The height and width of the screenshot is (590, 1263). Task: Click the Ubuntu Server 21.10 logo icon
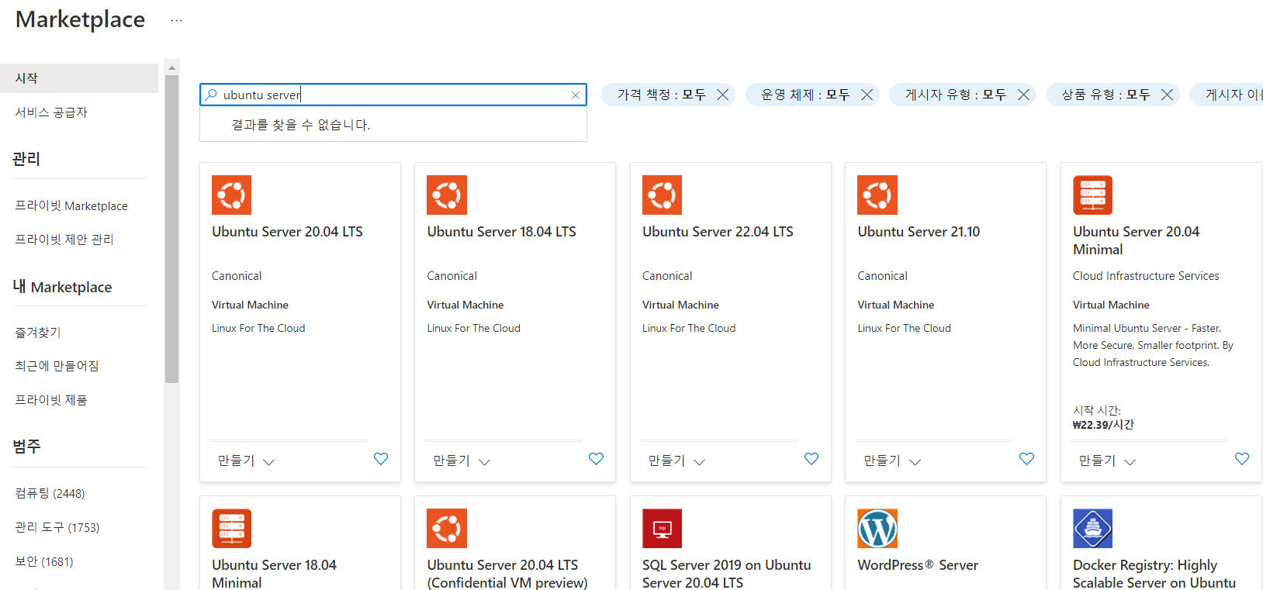tap(877, 195)
